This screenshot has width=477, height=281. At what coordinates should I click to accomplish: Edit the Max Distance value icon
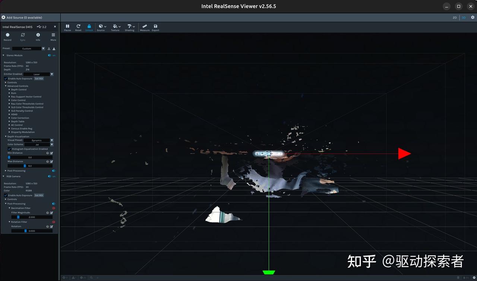click(x=51, y=162)
